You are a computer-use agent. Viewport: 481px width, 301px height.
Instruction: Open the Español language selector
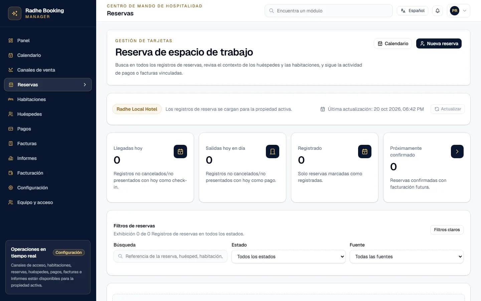point(413,11)
